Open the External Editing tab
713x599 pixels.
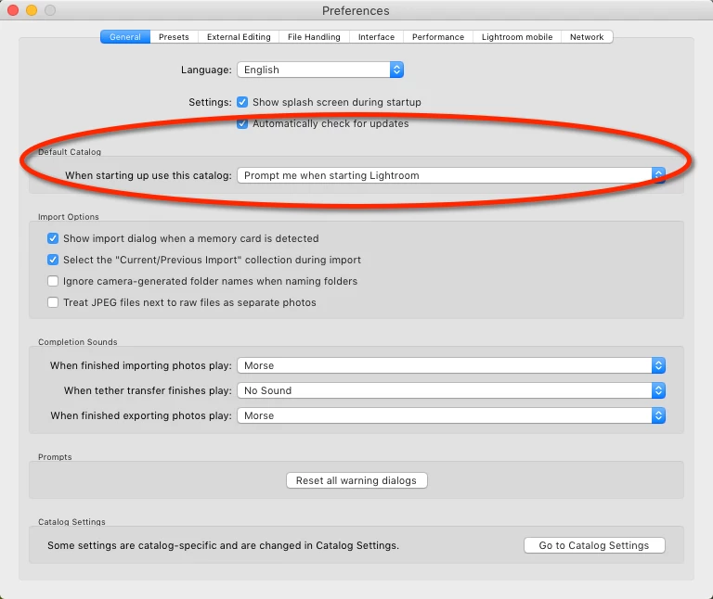click(x=239, y=37)
